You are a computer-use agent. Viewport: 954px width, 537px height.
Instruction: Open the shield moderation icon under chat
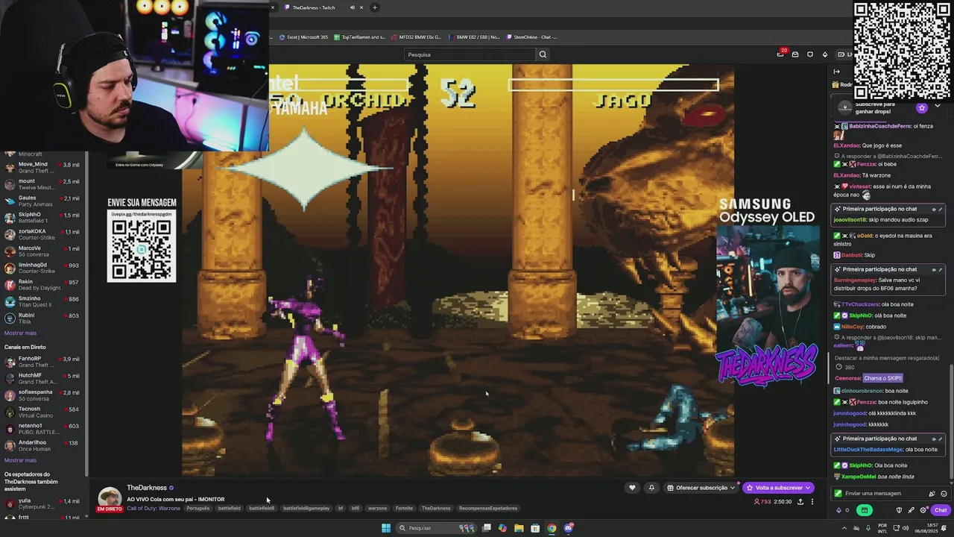pos(899,510)
